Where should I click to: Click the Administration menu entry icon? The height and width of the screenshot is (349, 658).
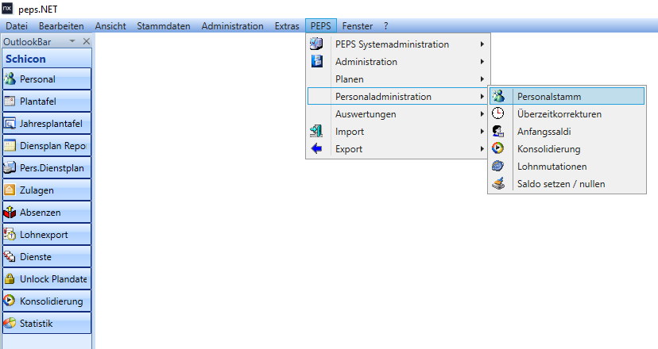[x=317, y=61]
